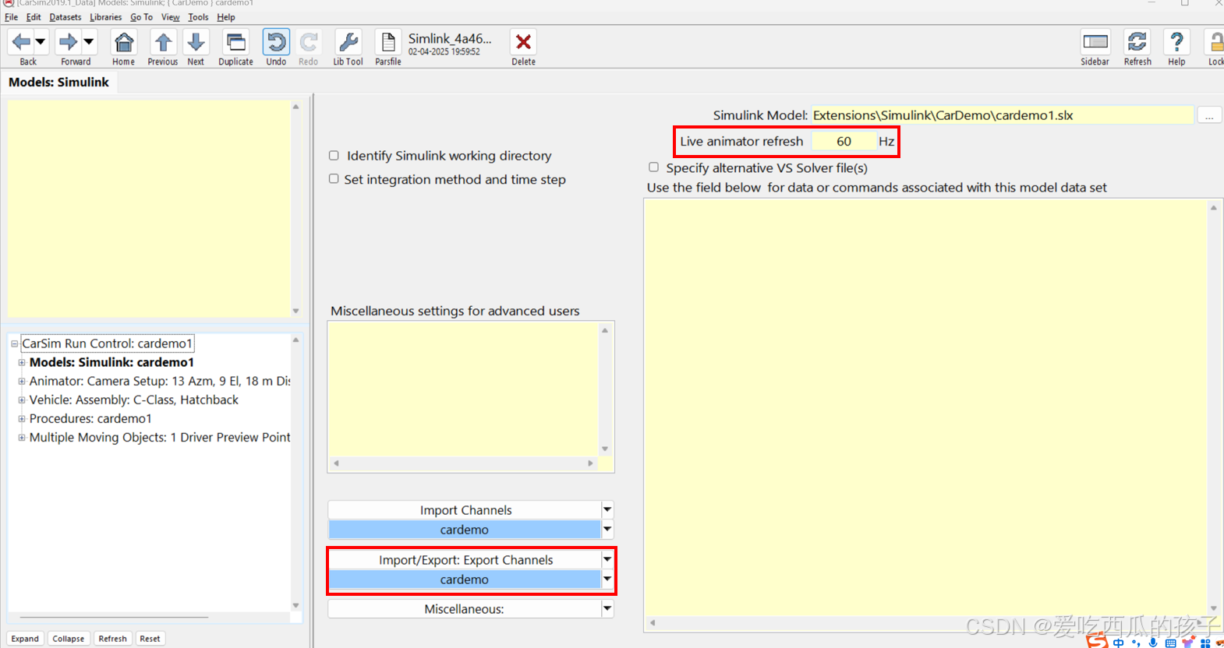Click the Refresh icon in top toolbar
The width and height of the screenshot is (1224, 648).
1137,42
